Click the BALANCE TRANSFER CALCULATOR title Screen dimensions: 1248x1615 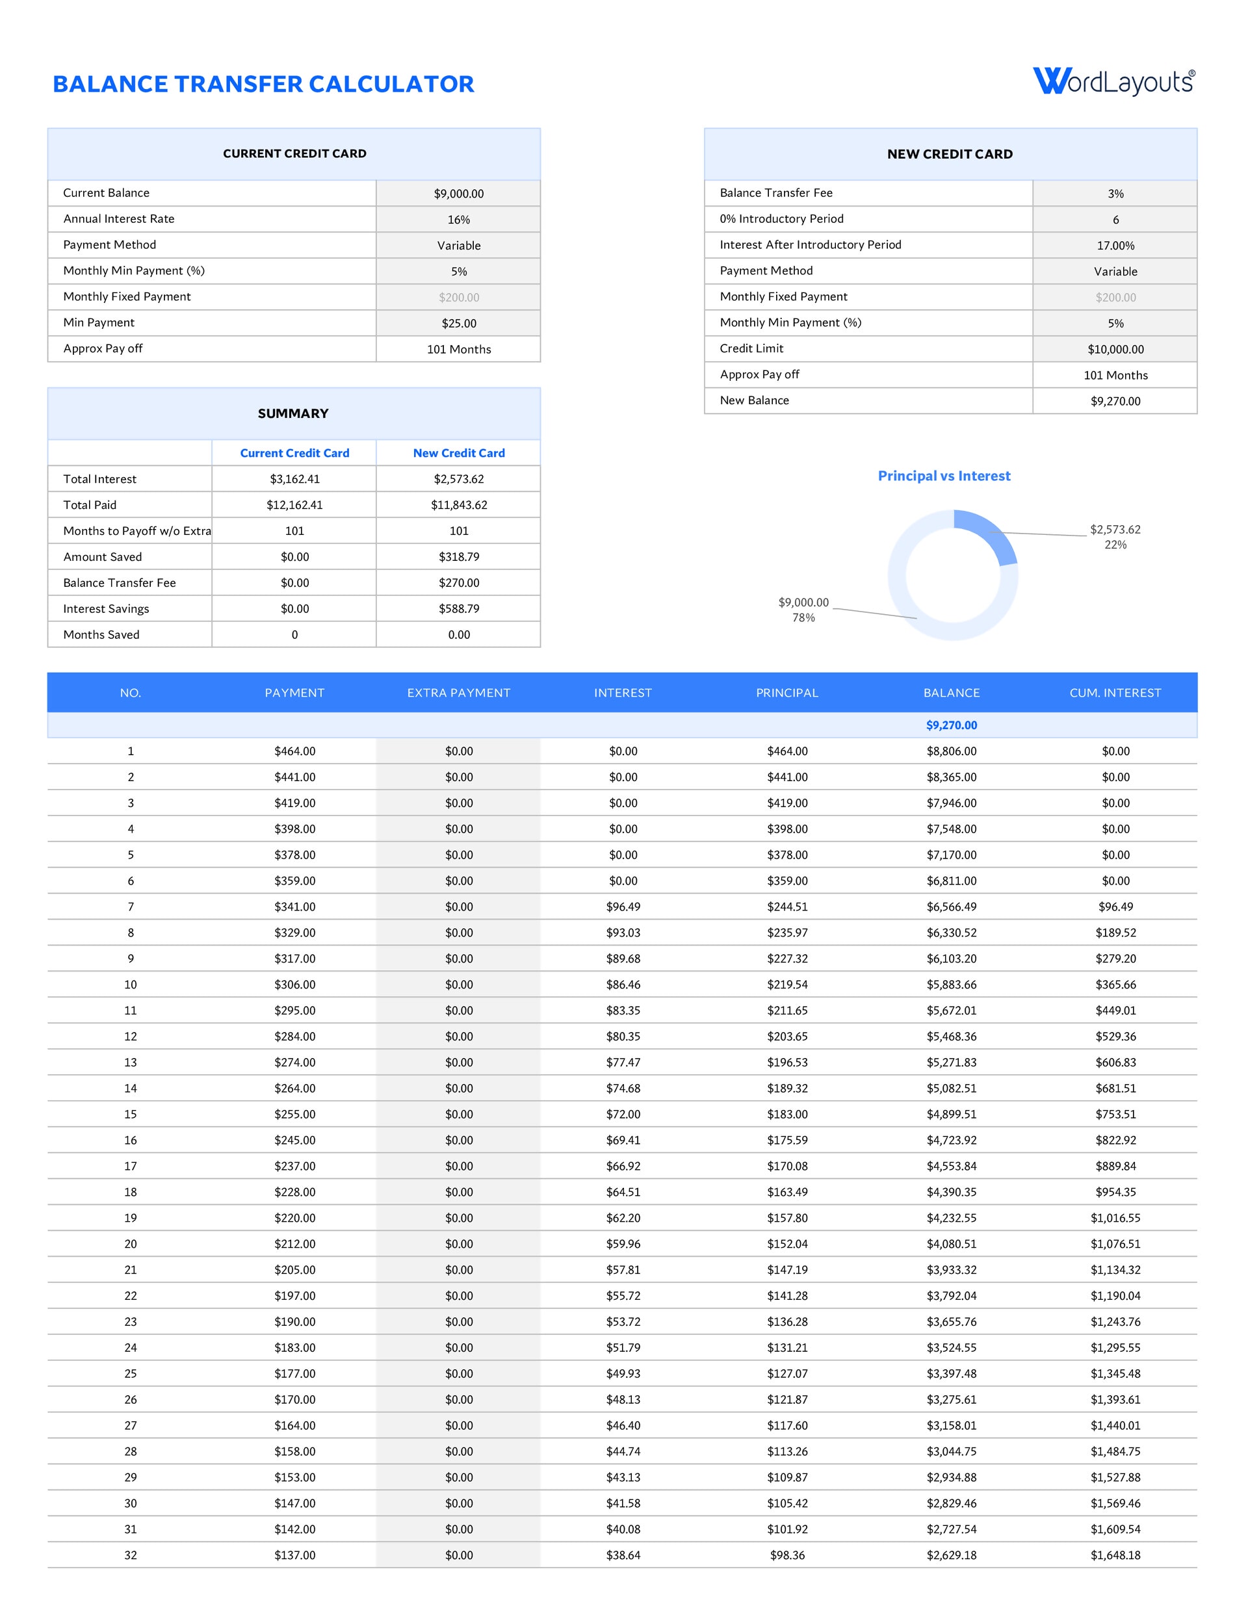(263, 84)
